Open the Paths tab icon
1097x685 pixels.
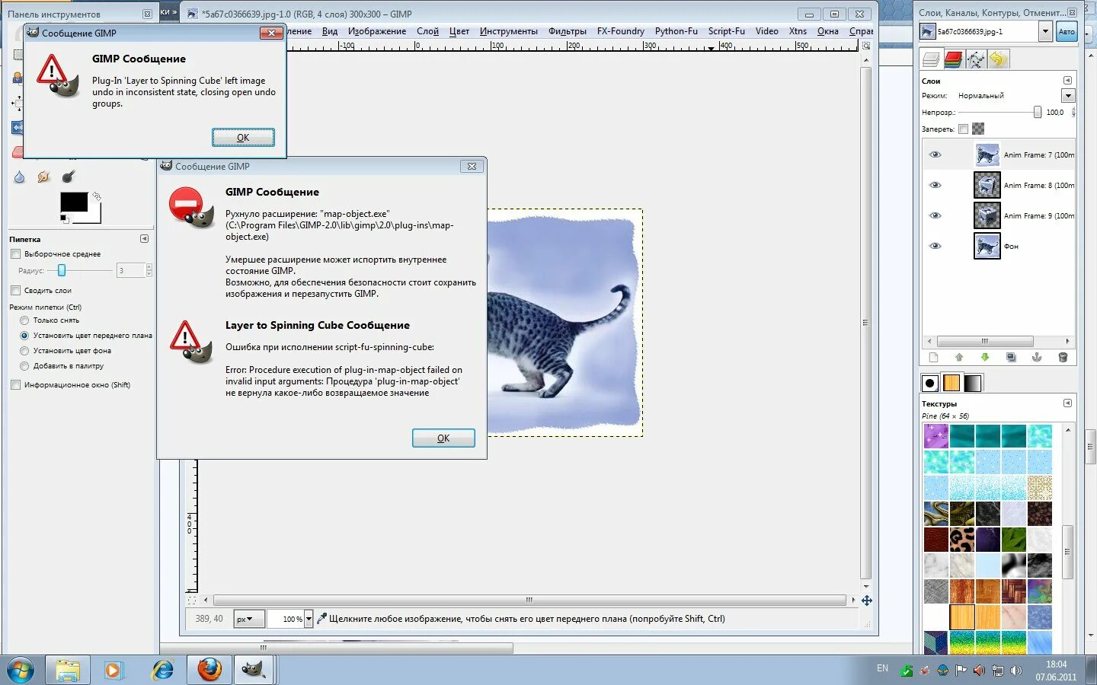pos(976,59)
